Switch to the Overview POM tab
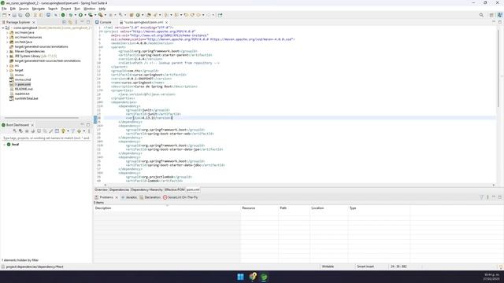 tap(101, 189)
